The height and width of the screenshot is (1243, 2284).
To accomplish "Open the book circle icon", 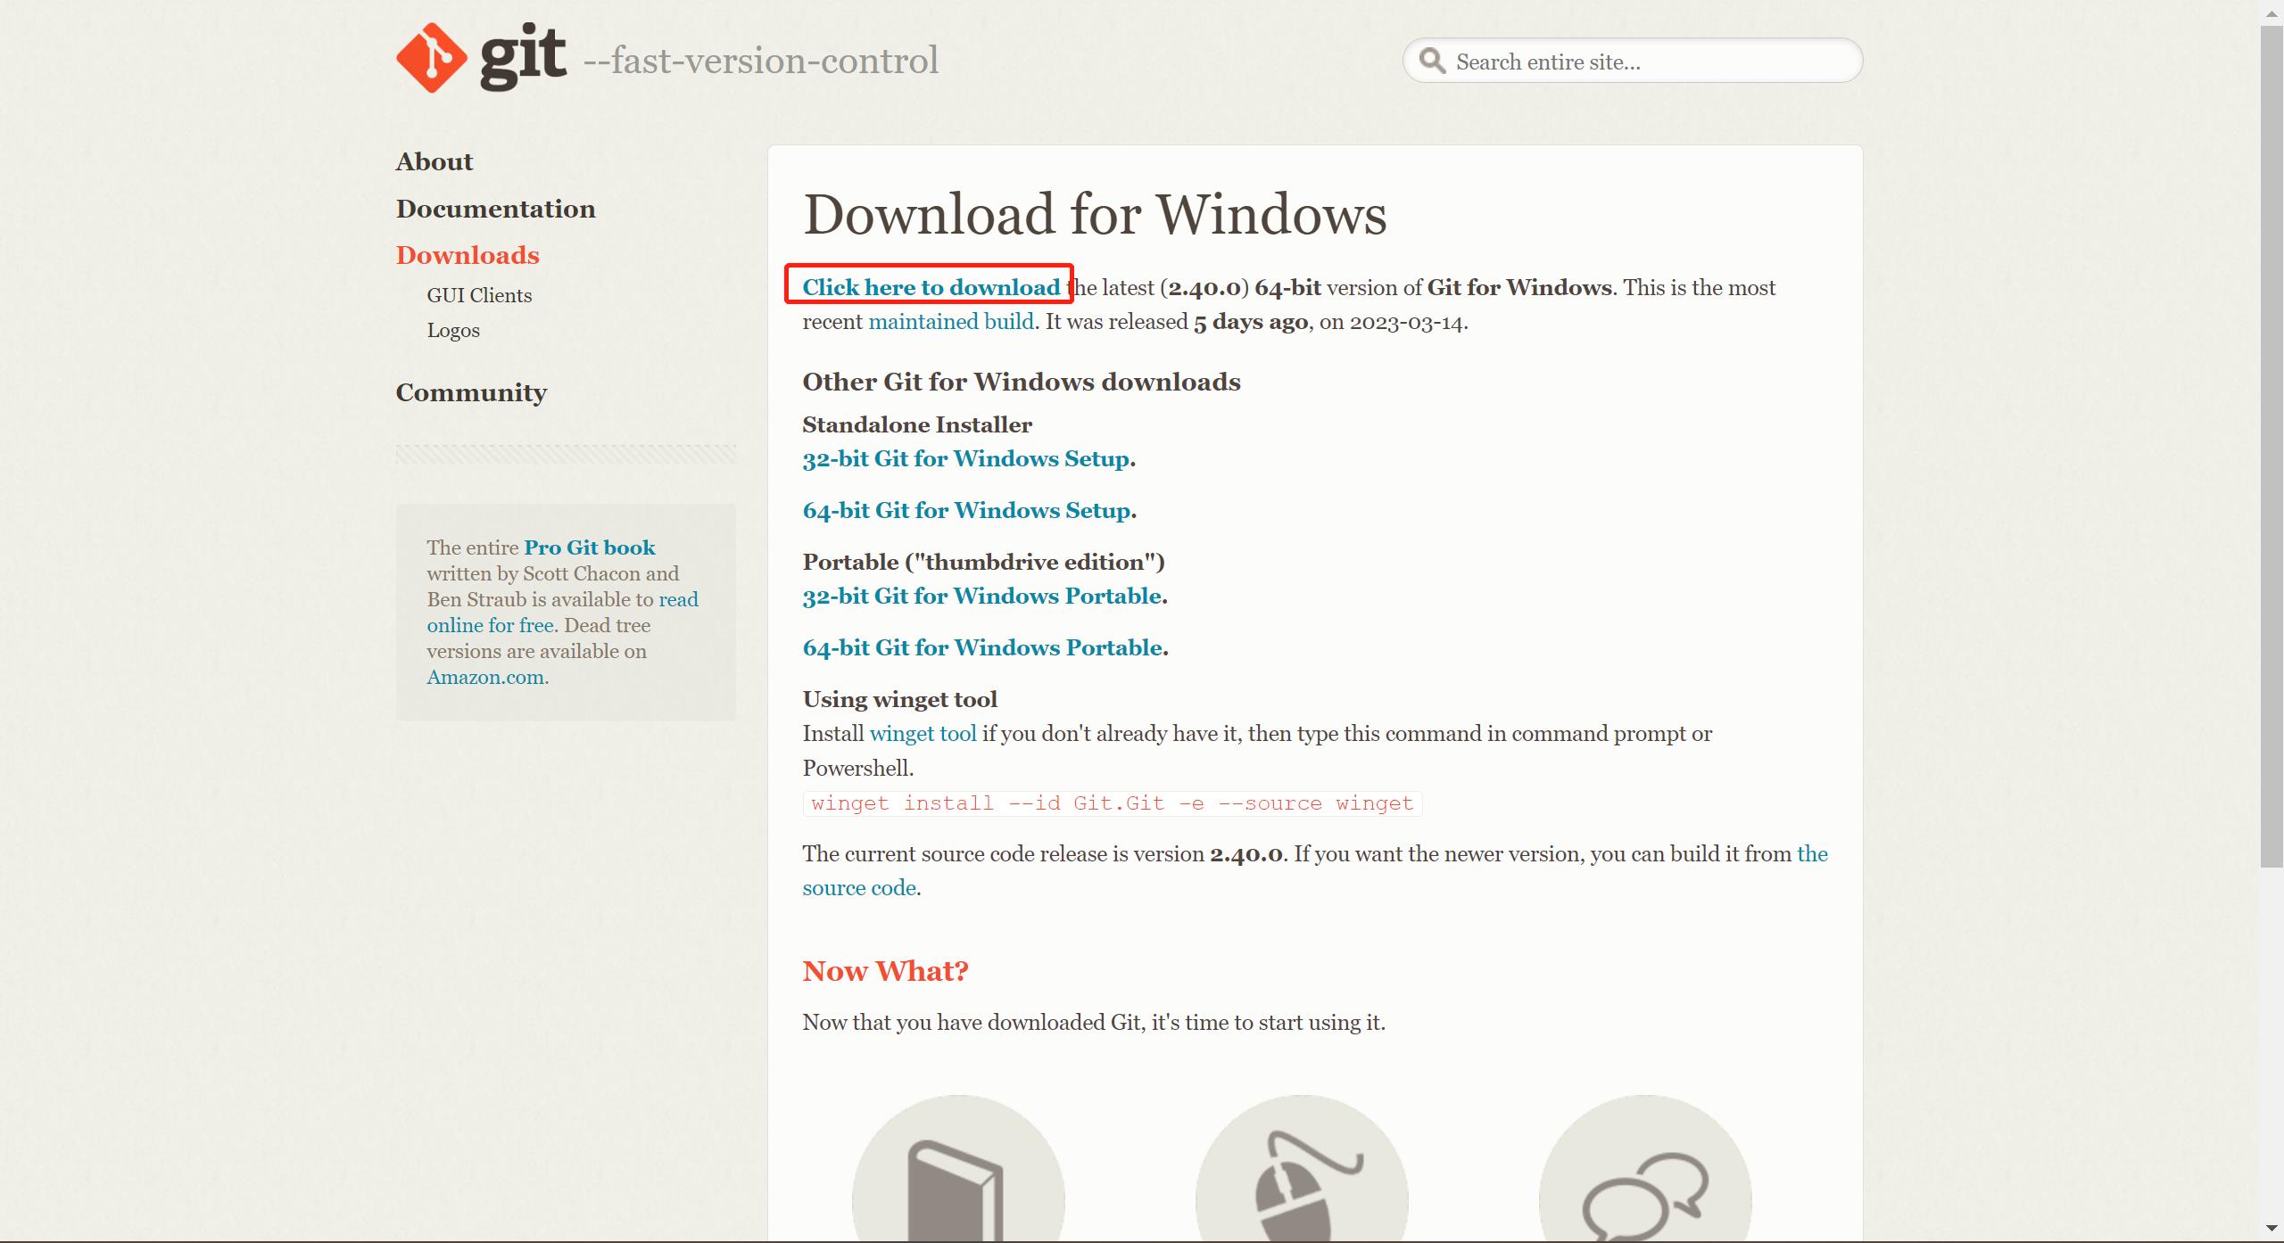I will (x=958, y=1169).
